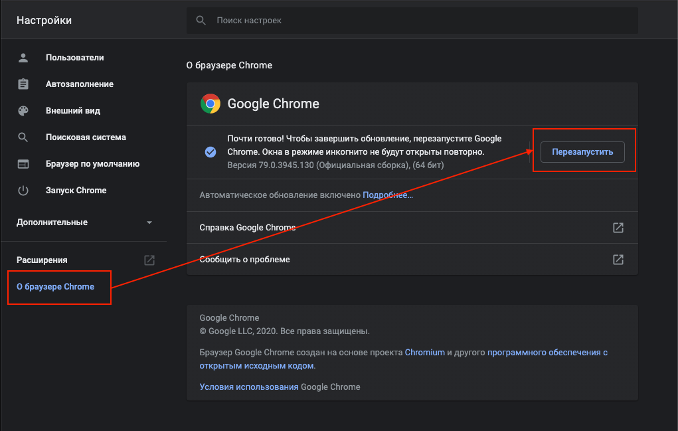Follow the Chromium link
This screenshot has width=678, height=431.
click(425, 353)
